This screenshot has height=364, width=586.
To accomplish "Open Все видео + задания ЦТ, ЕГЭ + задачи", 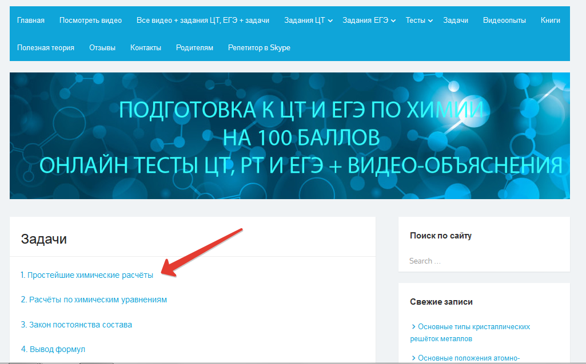I will pos(203,21).
